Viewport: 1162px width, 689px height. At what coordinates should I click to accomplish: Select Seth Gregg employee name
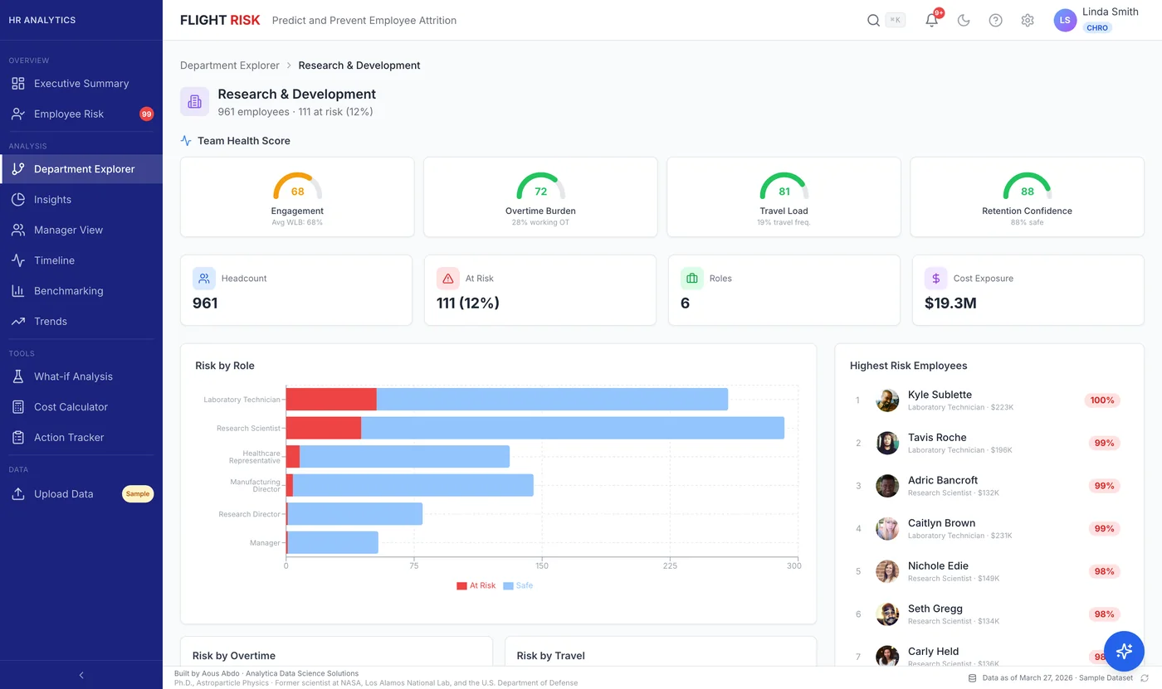pos(935,609)
